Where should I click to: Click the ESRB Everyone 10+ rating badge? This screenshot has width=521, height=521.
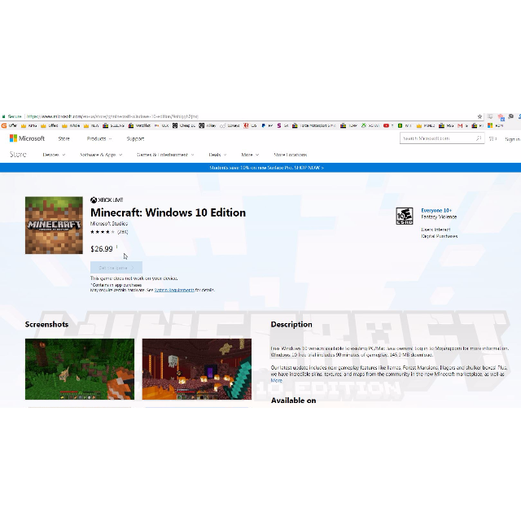pos(405,216)
